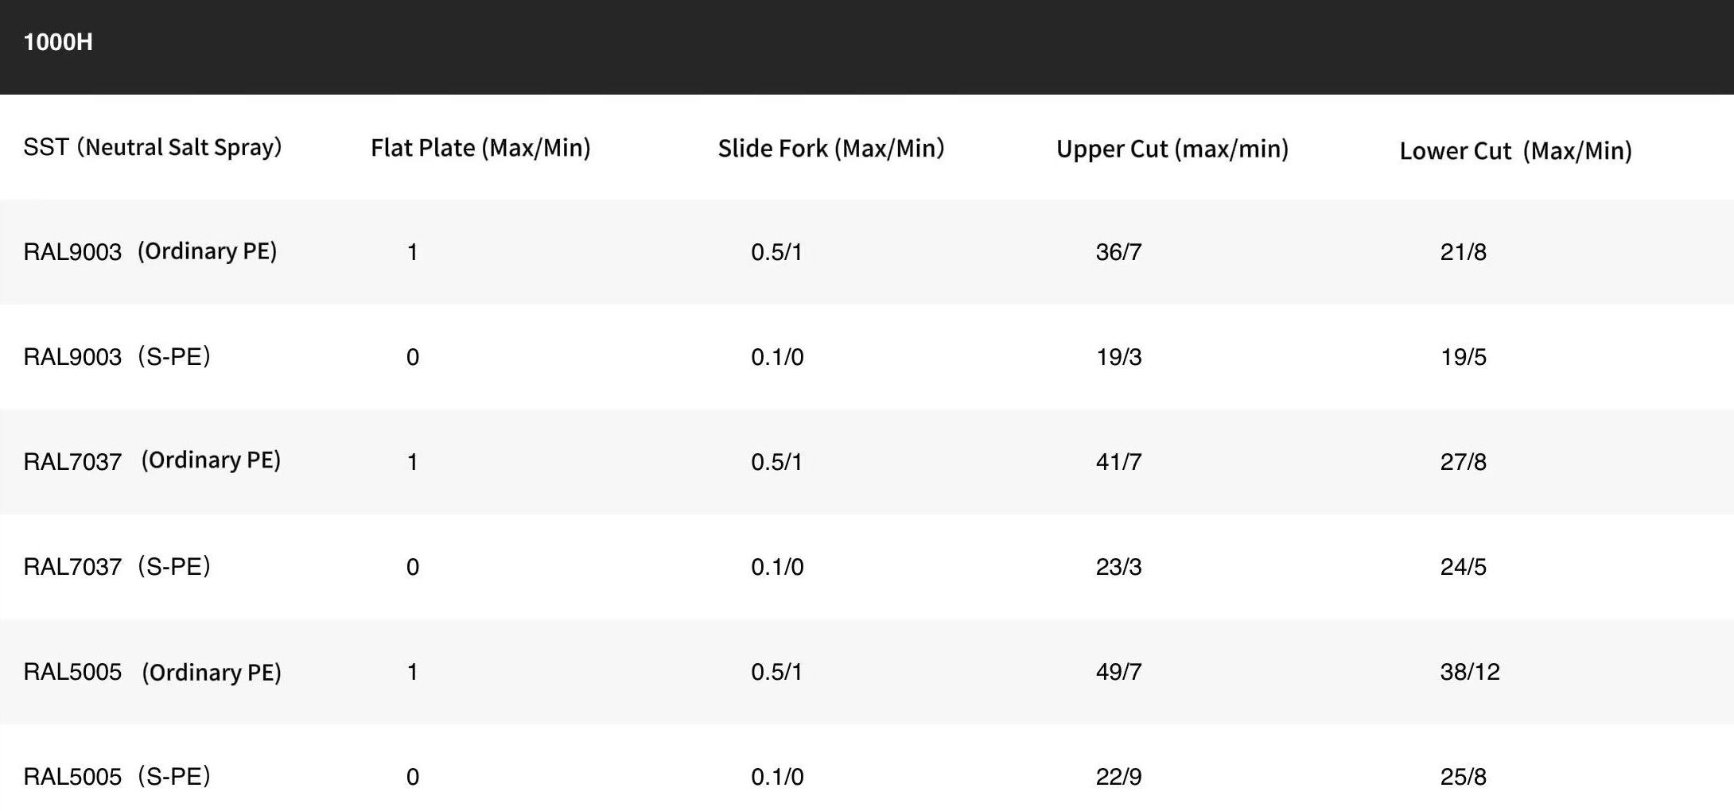Select the RAL9003 (S-PE) row label
Viewport: 1734px width, 811px height.
pos(117,356)
